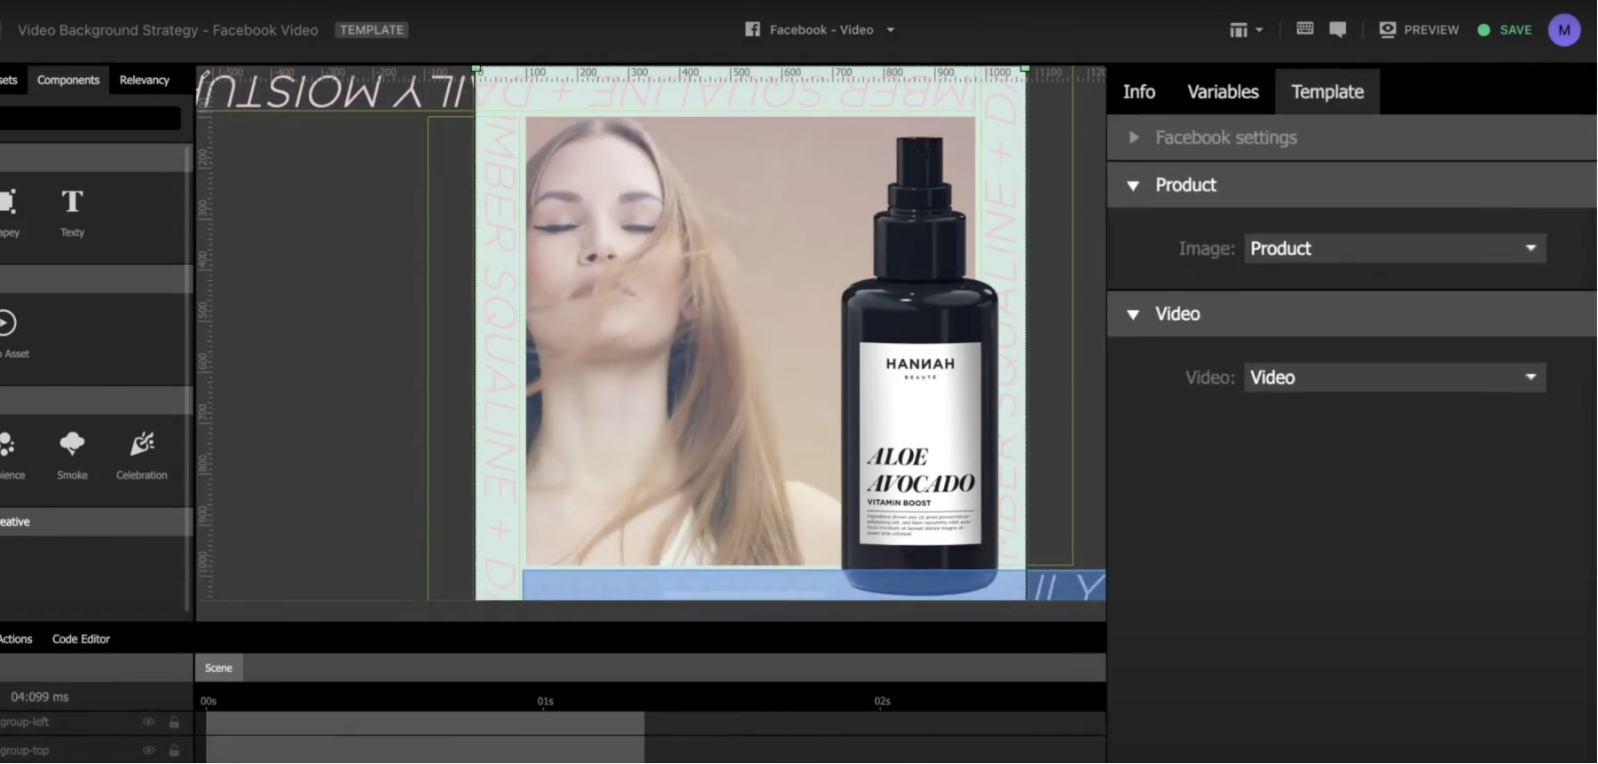Switch to the Info tab
Image resolution: width=1598 pixels, height=764 pixels.
(x=1138, y=91)
